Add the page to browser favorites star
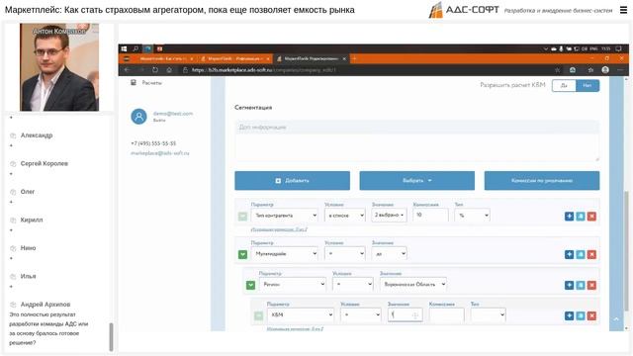 [558, 70]
